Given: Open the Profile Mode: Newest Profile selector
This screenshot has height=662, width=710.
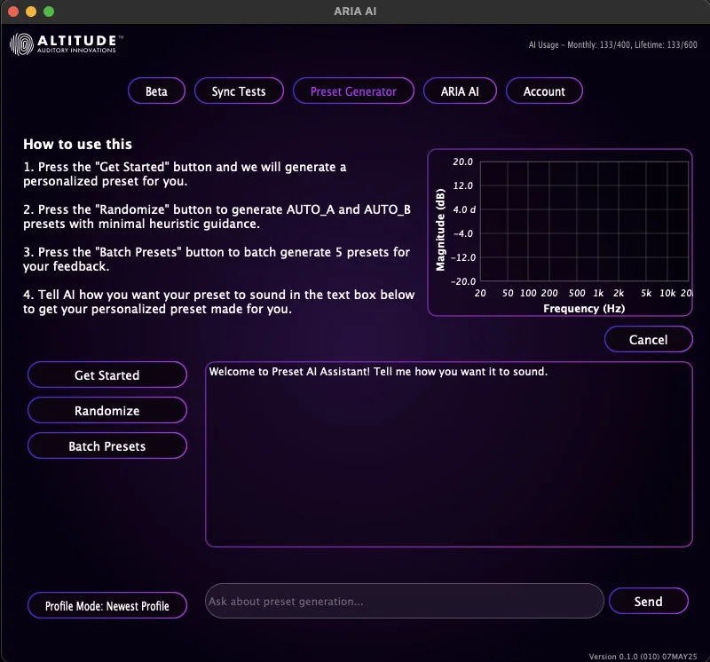Looking at the screenshot, I should click(106, 605).
